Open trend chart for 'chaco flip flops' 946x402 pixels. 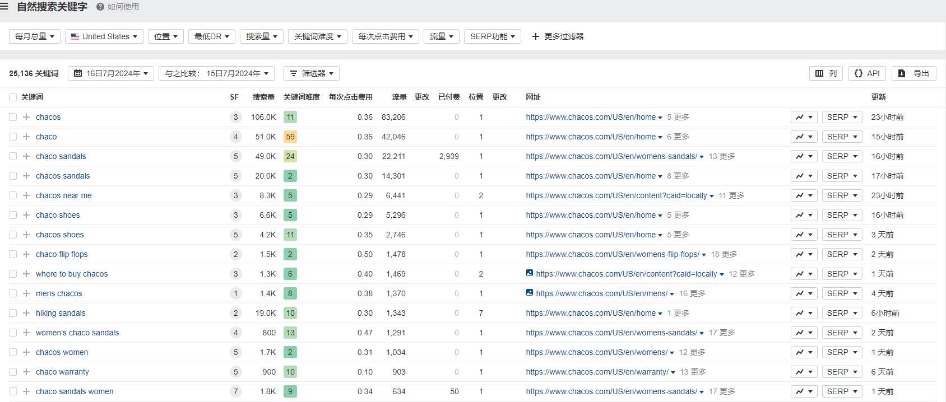click(804, 254)
